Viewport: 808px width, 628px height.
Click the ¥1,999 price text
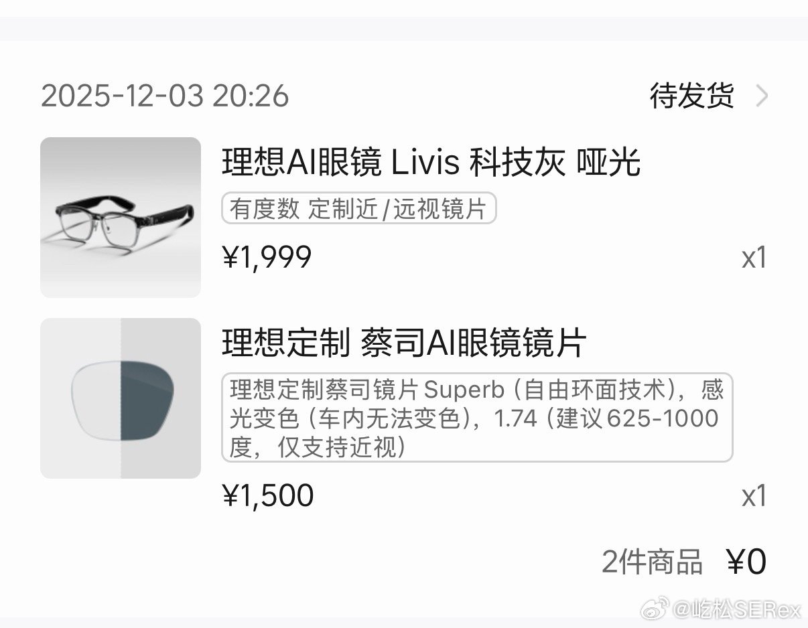tap(266, 256)
